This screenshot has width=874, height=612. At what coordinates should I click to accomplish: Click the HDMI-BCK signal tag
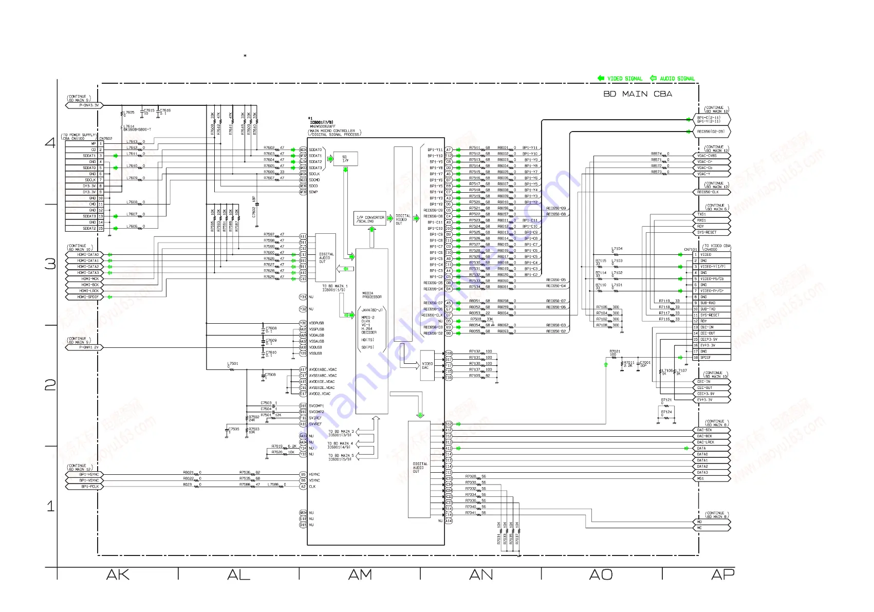[85, 285]
